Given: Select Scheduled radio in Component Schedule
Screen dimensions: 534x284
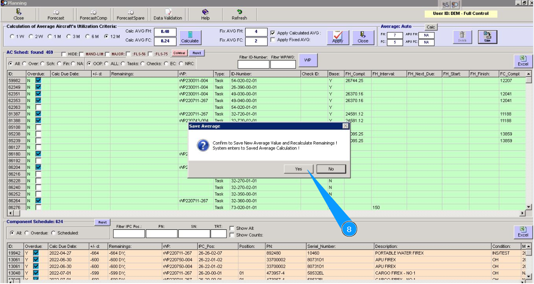Looking at the screenshot, I should (x=53, y=233).
